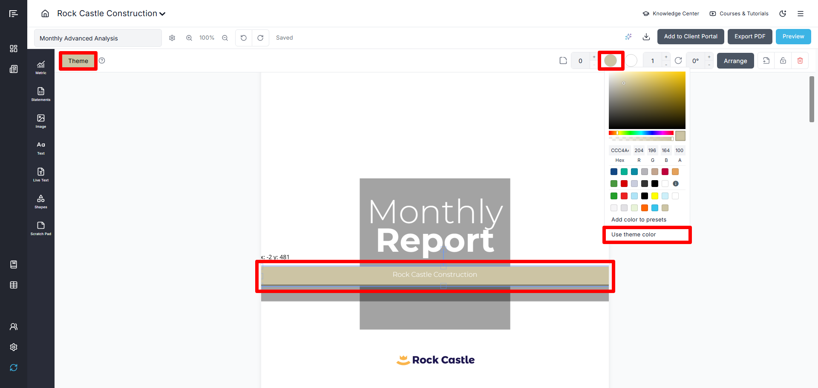Undo the last action
The height and width of the screenshot is (388, 818).
click(x=244, y=38)
